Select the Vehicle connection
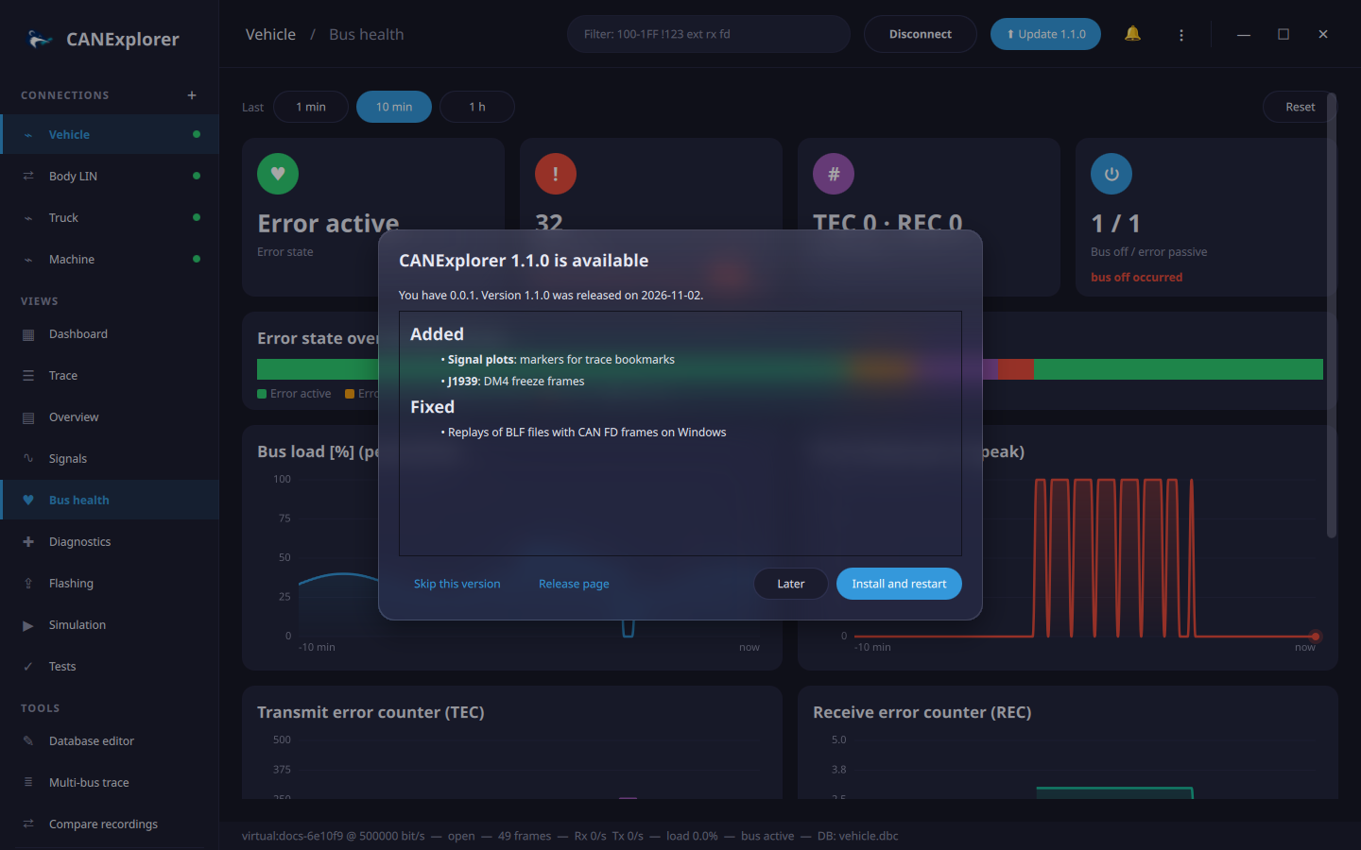Image resolution: width=1361 pixels, height=850 pixels. point(110,135)
